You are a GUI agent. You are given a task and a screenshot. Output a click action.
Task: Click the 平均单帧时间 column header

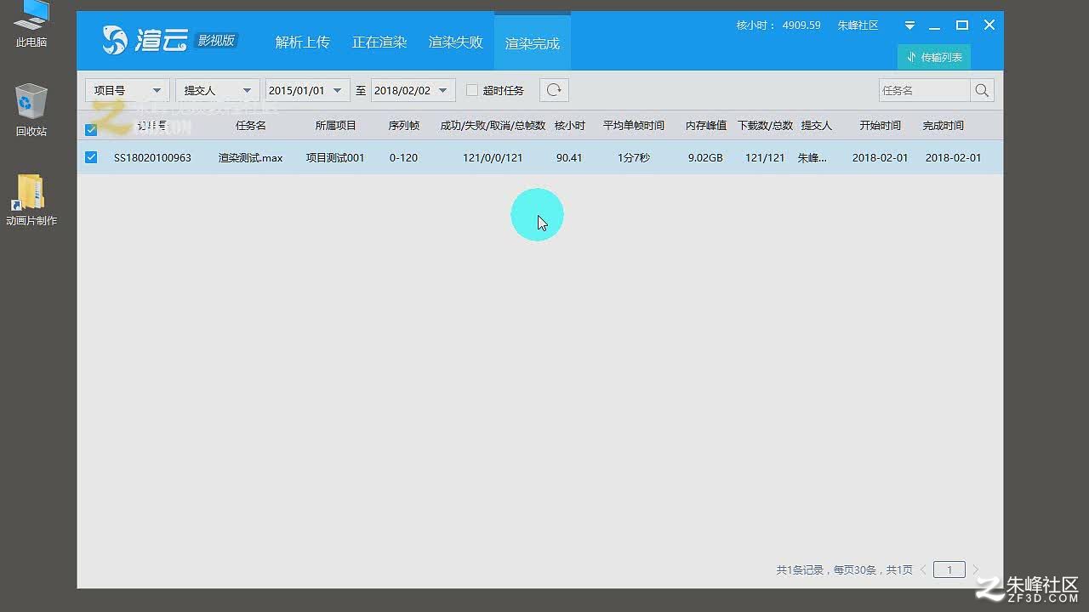[634, 126]
